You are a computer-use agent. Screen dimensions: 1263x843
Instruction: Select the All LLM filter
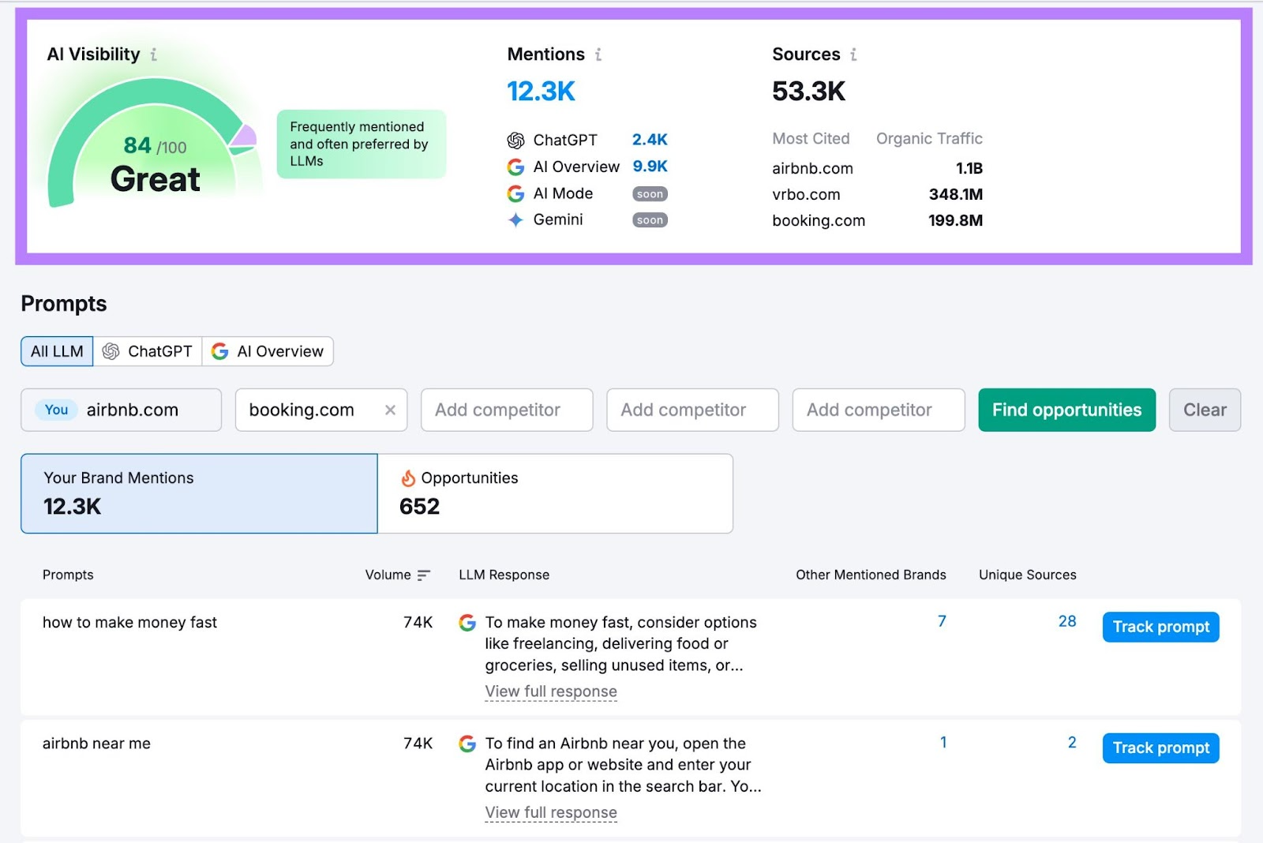(56, 351)
